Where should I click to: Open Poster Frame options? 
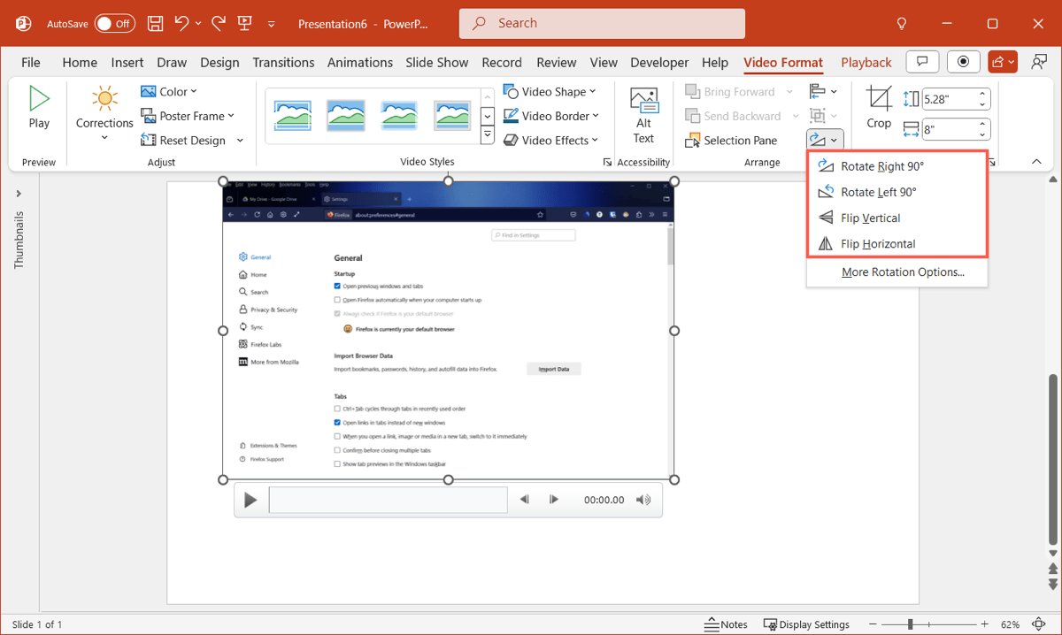(188, 116)
